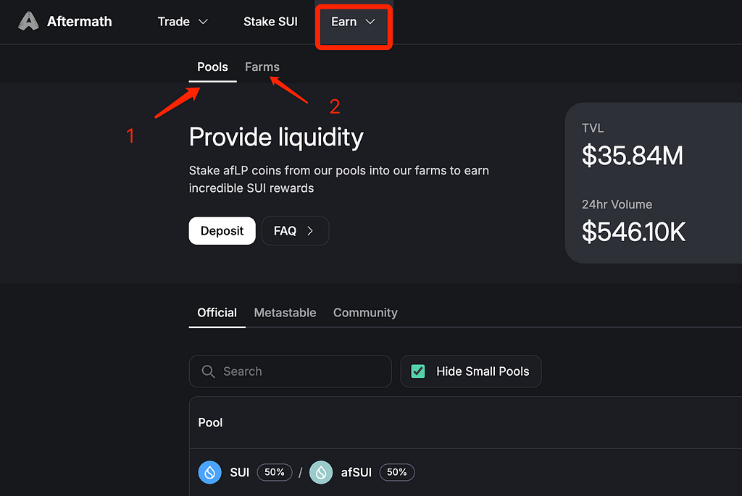Image resolution: width=742 pixels, height=496 pixels.
Task: Open the Earn dropdown menu
Action: [353, 22]
